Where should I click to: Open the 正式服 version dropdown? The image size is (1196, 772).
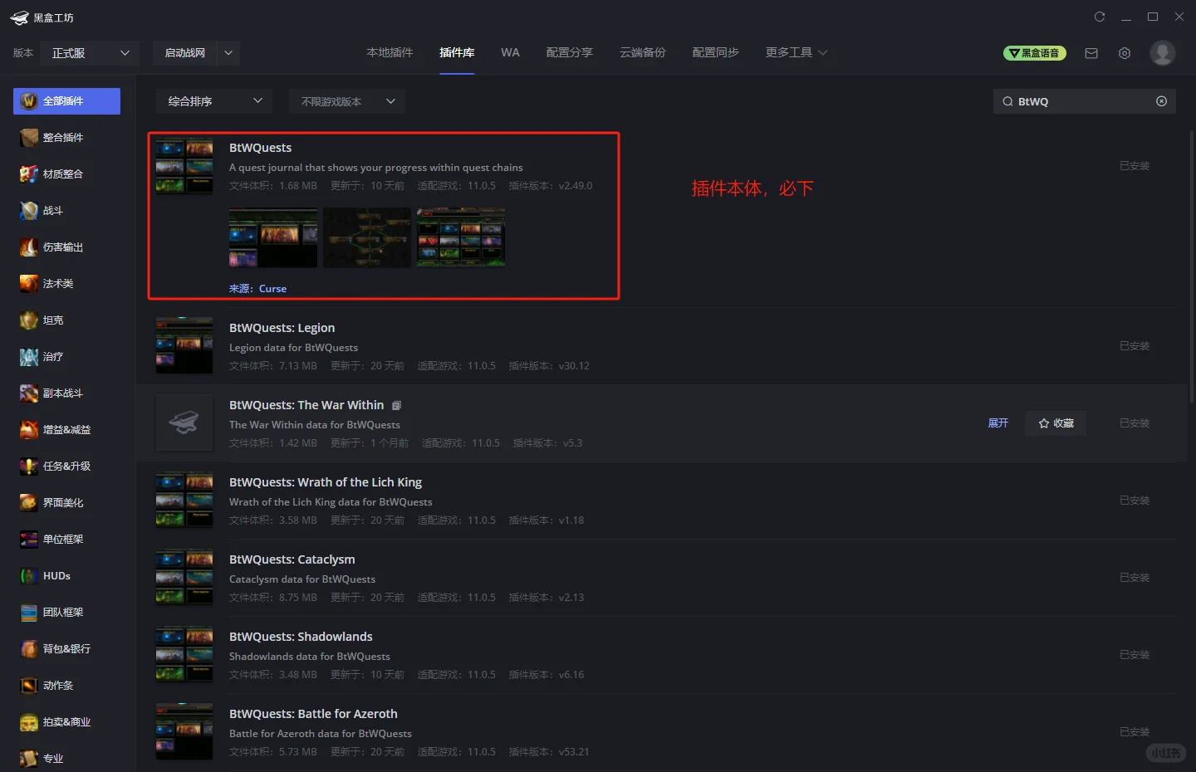[x=90, y=53]
